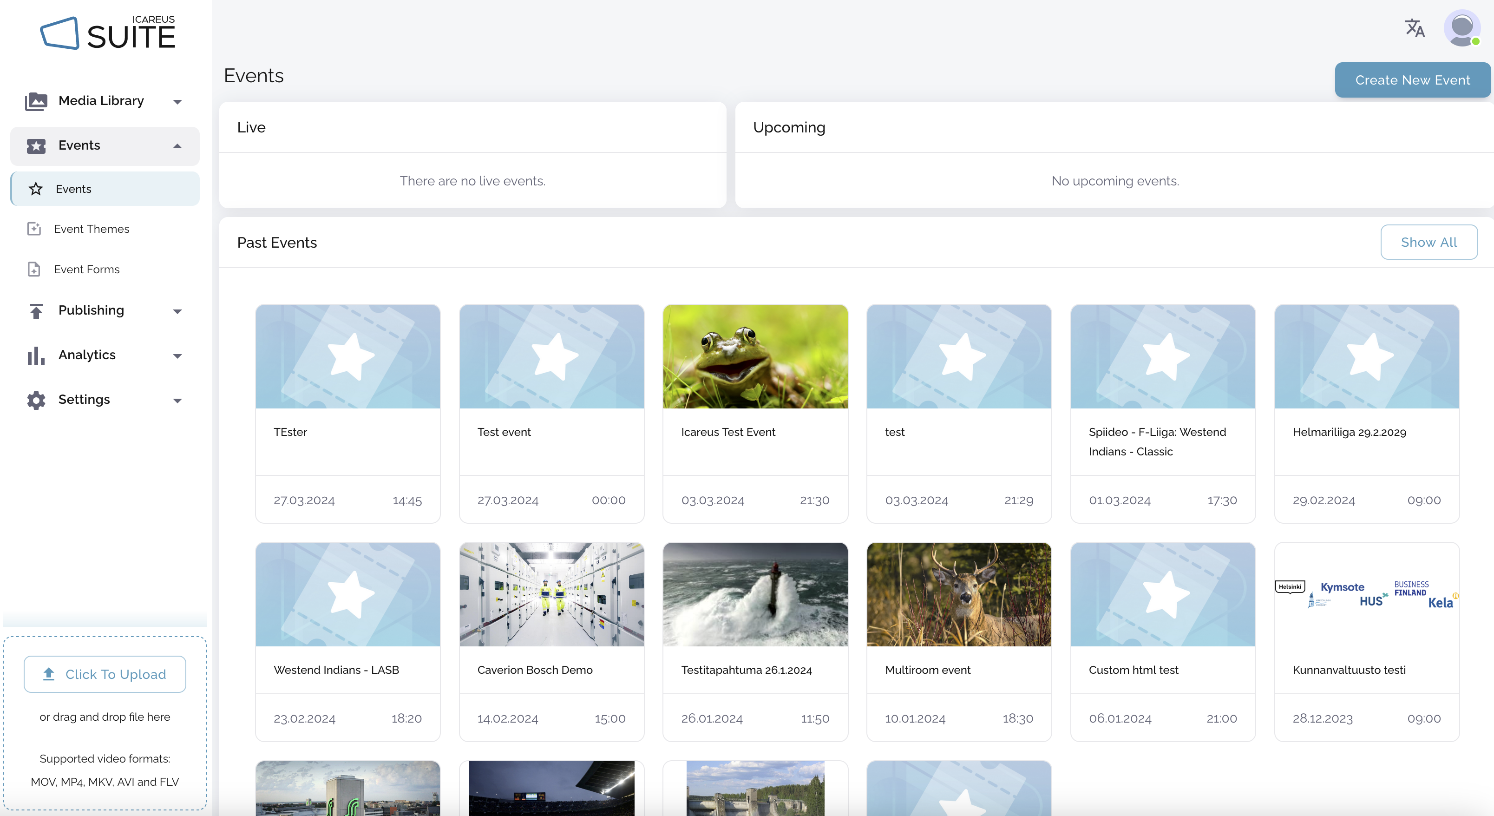This screenshot has height=816, width=1494.
Task: Click the Publishing upload arrow icon
Action: (x=36, y=311)
